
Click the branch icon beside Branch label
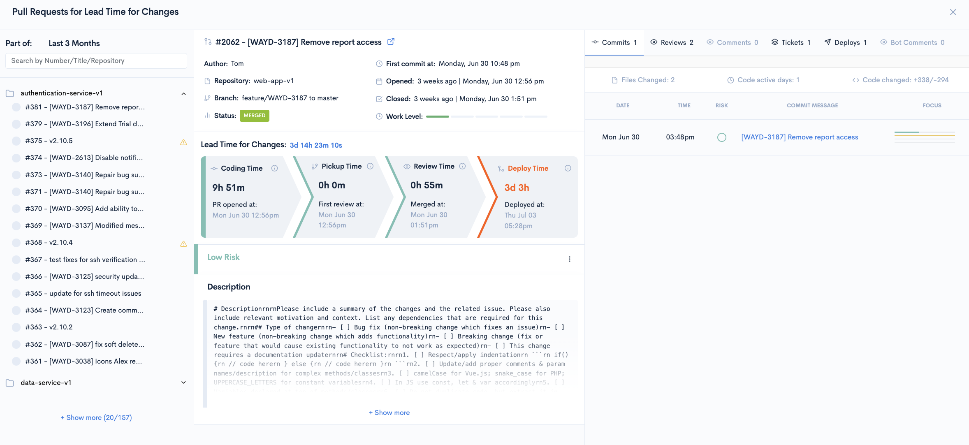click(207, 98)
